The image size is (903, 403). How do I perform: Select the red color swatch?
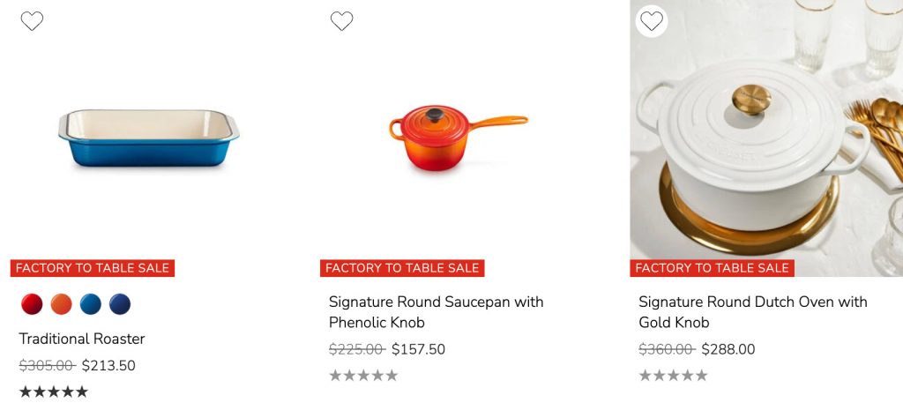coord(32,304)
